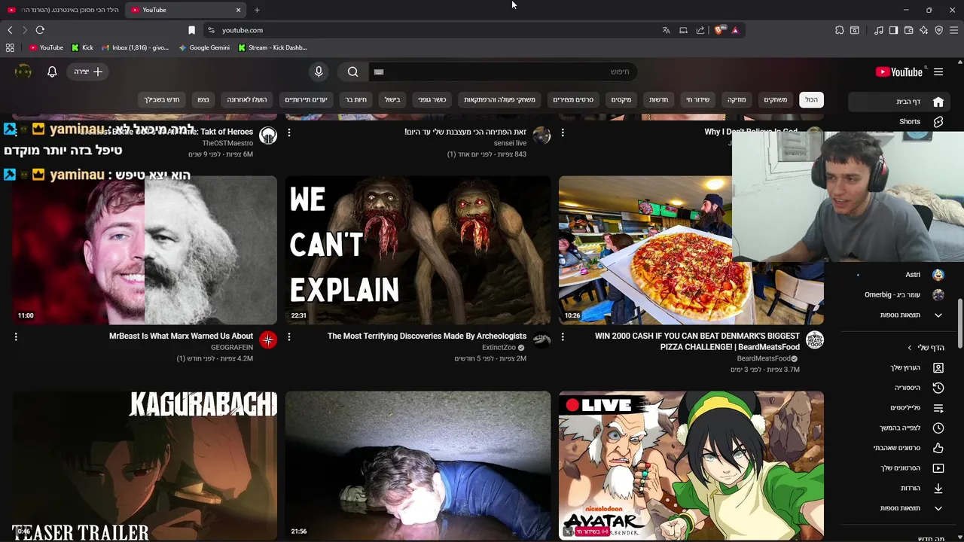Open the YouTube hamburger guide menu
Viewport: 964px width, 542px height.
coord(938,72)
